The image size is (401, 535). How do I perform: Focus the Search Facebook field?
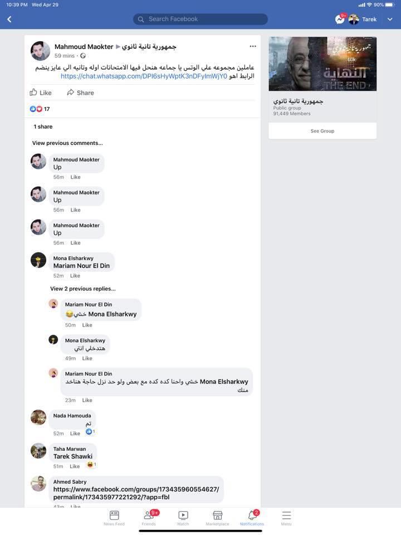[200, 19]
